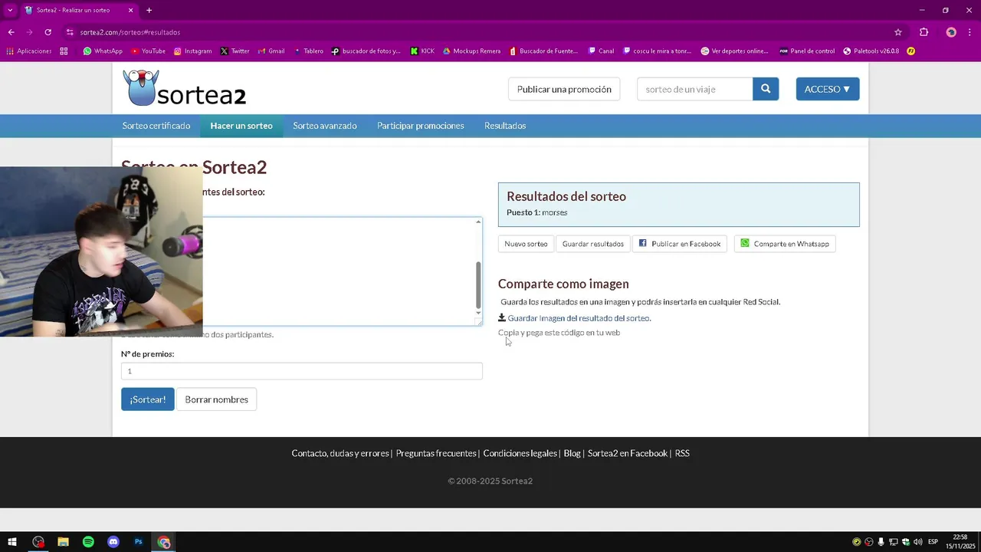This screenshot has width=981, height=552.
Task: Go back with the browser back arrow
Action: point(11,32)
